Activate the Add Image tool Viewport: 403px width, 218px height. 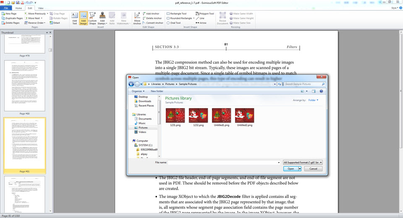[x=83, y=18]
